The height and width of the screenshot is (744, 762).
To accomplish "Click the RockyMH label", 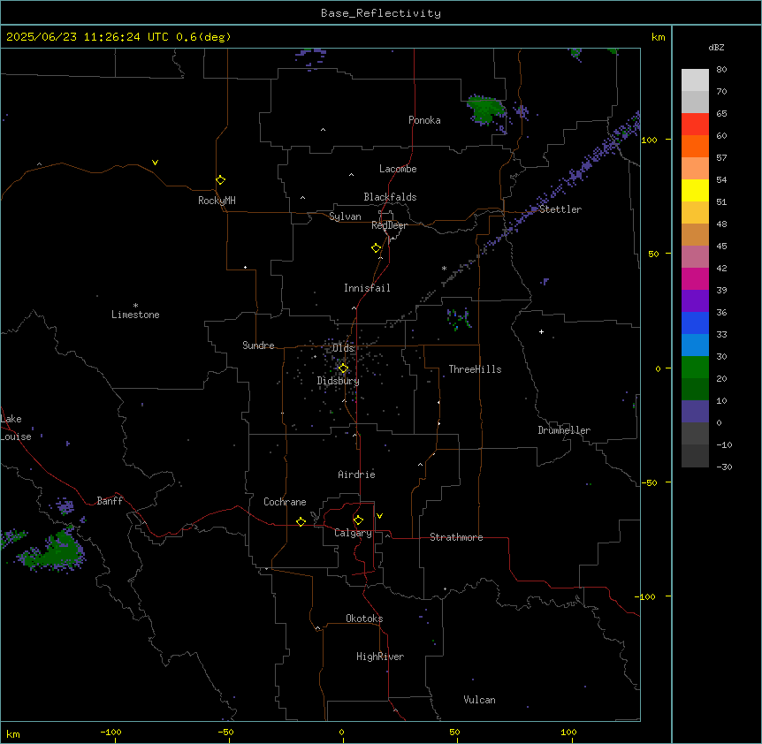I will pyautogui.click(x=217, y=201).
